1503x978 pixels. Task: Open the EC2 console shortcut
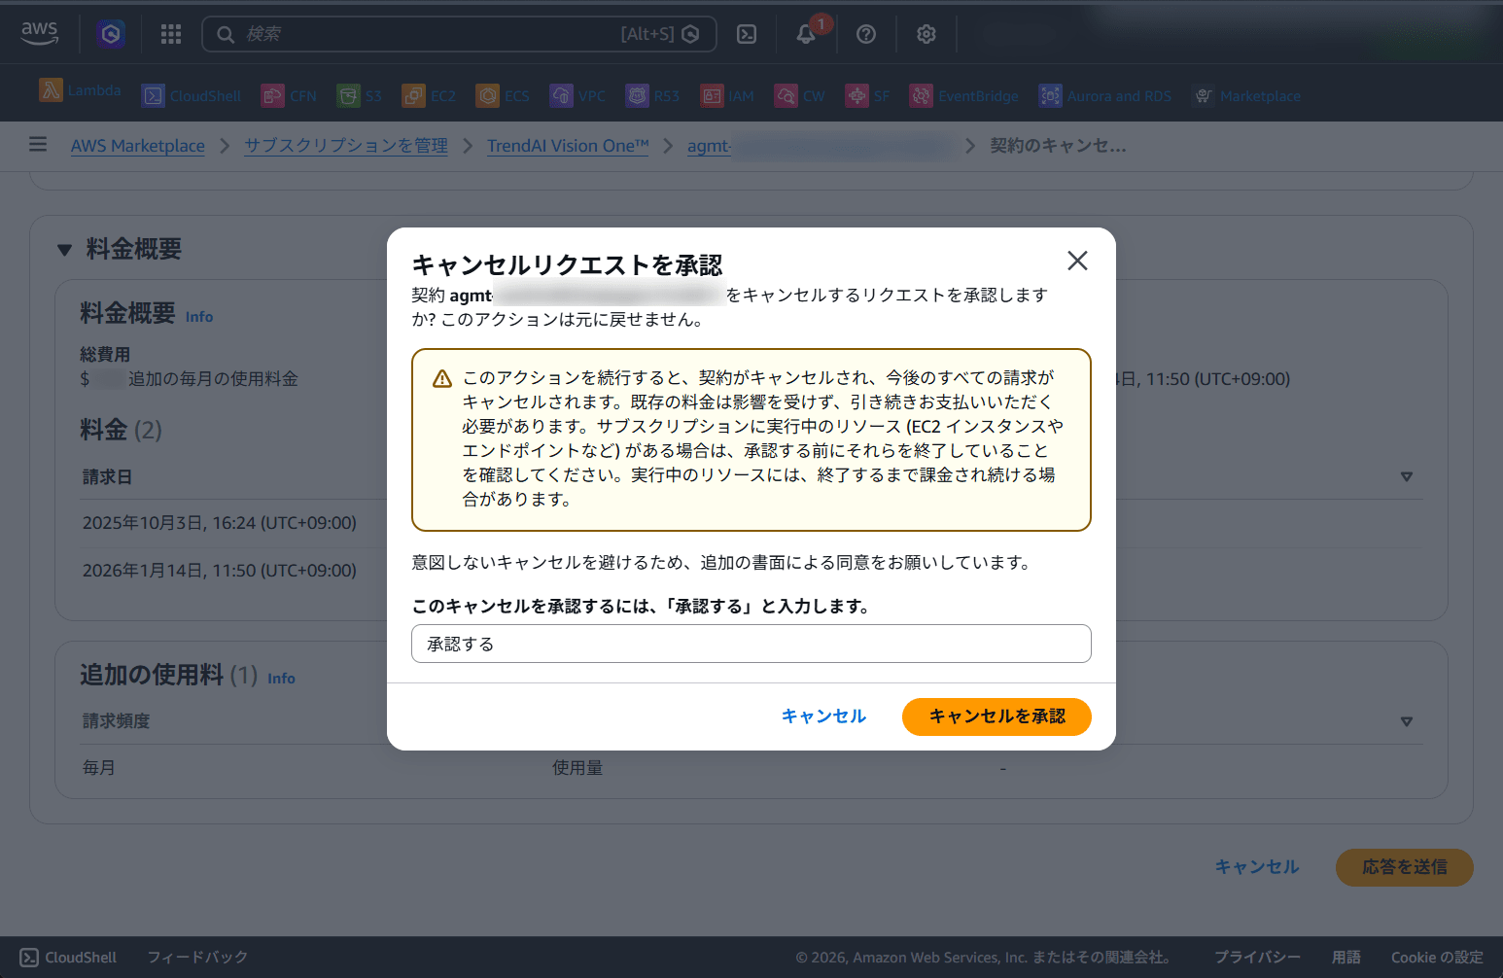[429, 94]
